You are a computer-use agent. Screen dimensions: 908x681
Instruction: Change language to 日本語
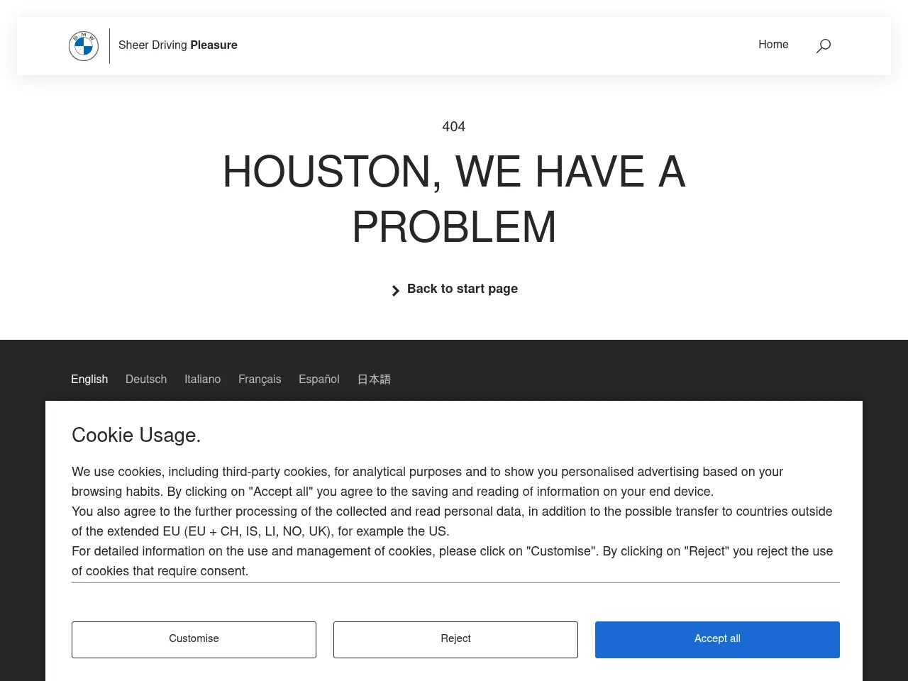click(x=374, y=380)
